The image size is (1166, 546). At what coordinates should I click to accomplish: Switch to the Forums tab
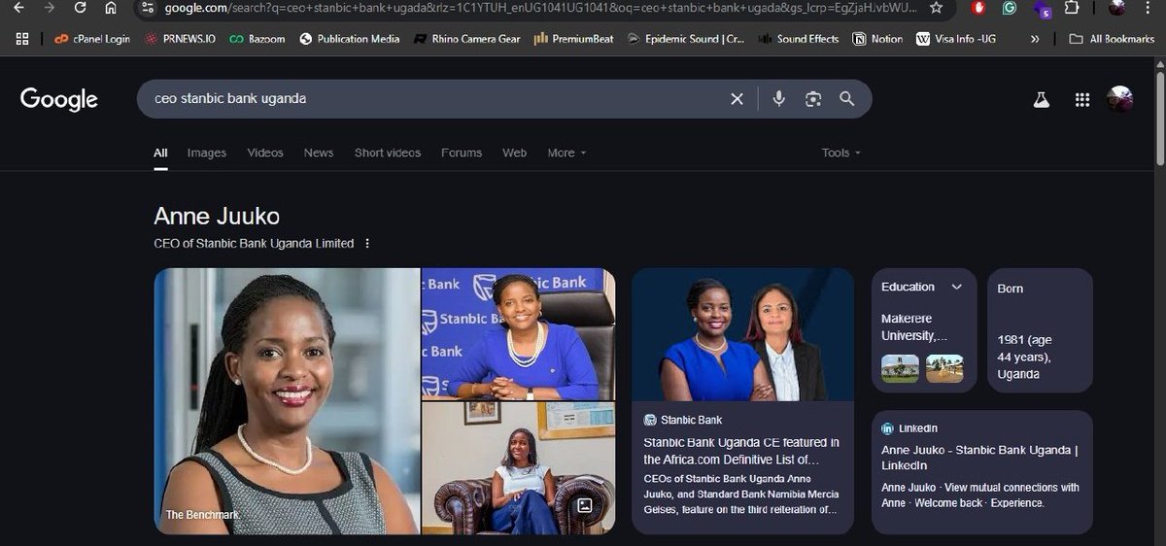tap(462, 153)
